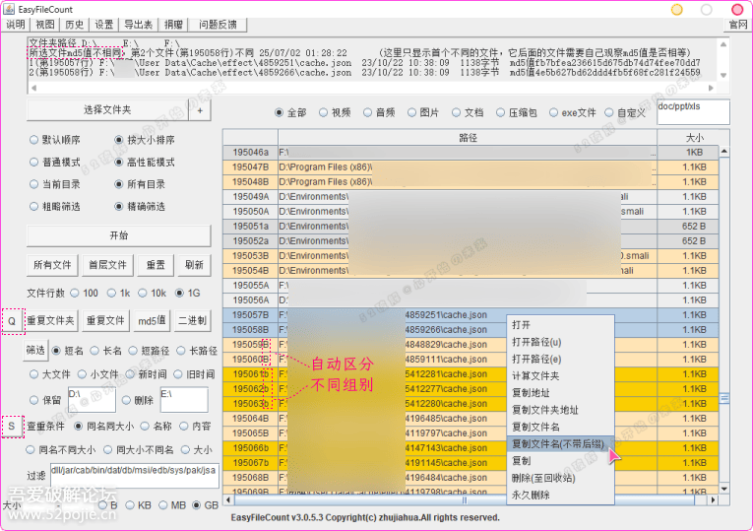Click the table horizontal scroll left arrow

coord(228,500)
